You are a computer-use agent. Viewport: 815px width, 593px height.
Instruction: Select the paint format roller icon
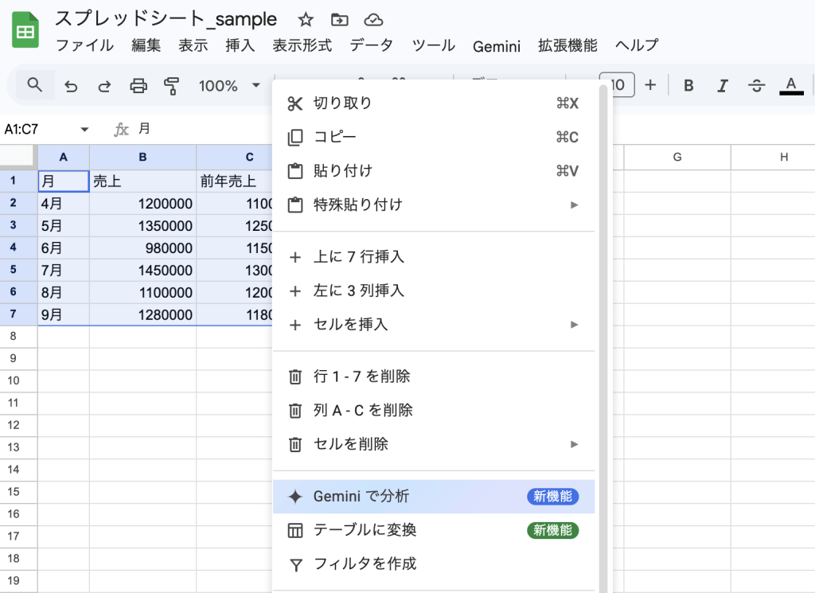pyautogui.click(x=171, y=86)
